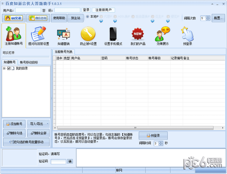The width and height of the screenshot is (227, 174).
Task: Expand the 我的目录 tree node
Action: click(x=4, y=68)
